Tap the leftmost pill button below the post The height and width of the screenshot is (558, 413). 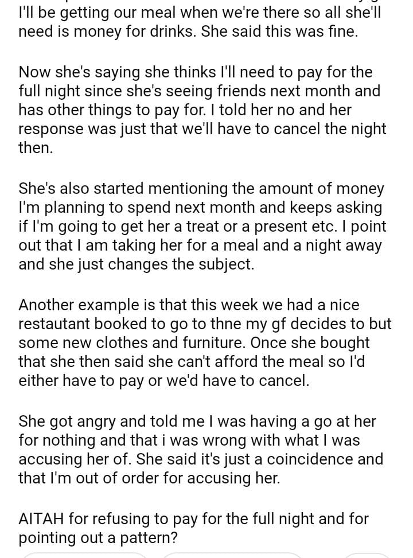[x=85, y=555]
